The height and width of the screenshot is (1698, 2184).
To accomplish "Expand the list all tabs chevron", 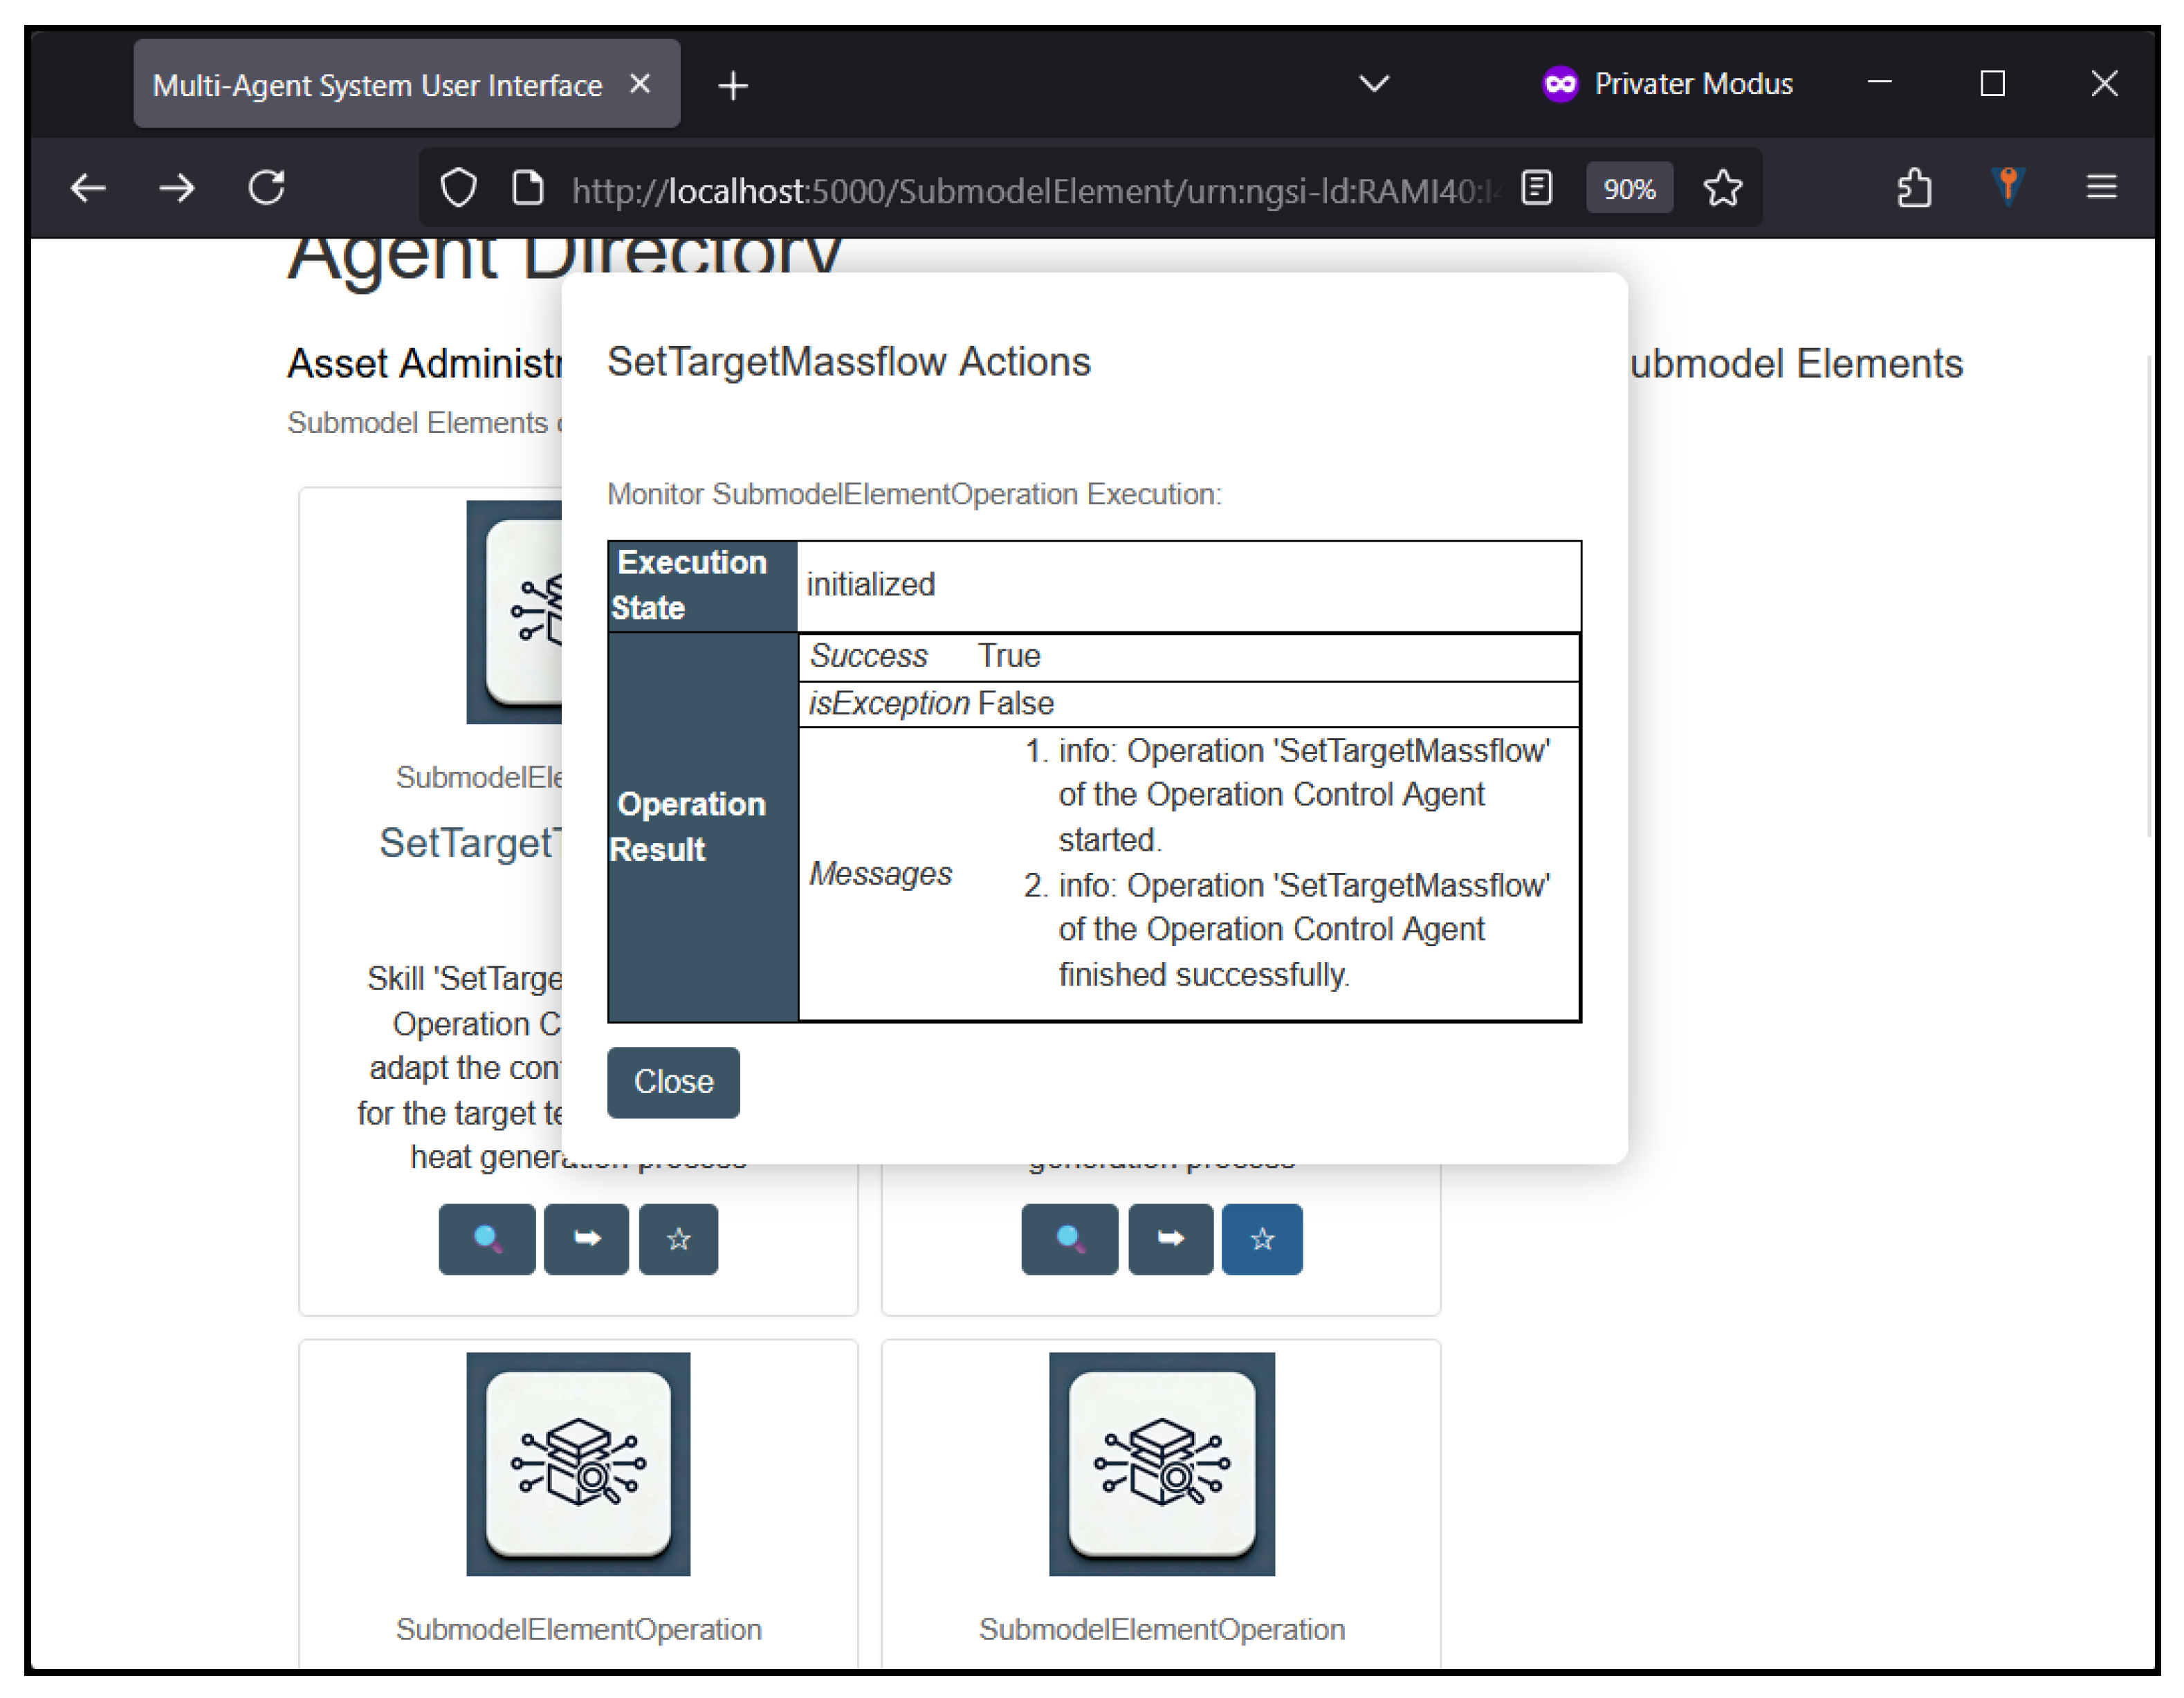I will pos(1374,84).
